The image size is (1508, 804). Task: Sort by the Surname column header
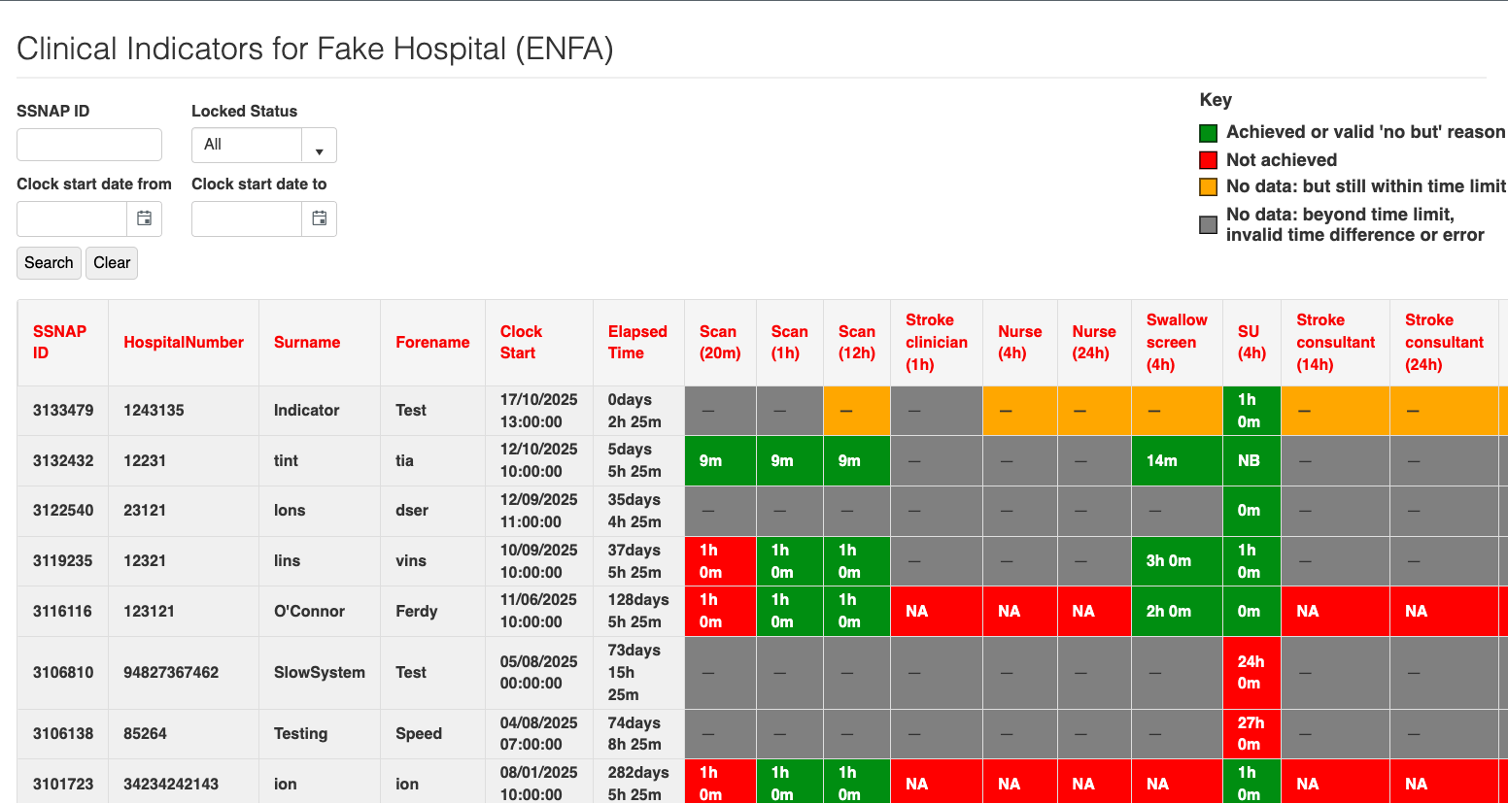307,343
